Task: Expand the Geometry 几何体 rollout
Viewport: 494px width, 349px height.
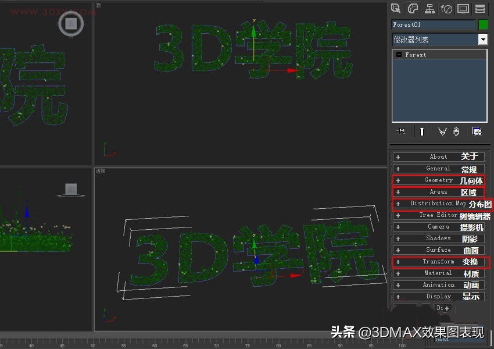Action: click(x=439, y=180)
